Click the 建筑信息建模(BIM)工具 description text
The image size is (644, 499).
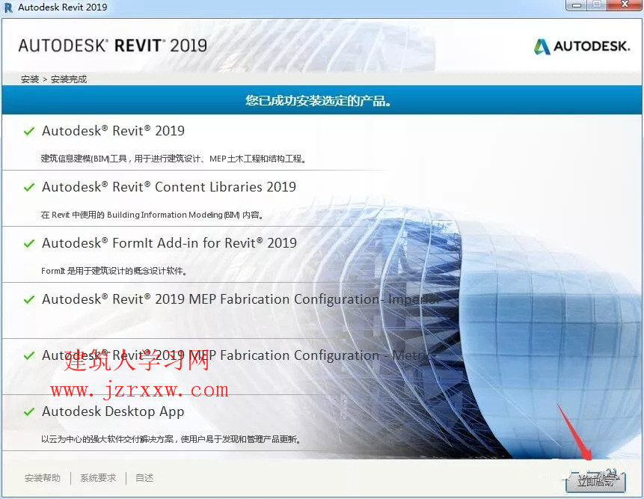click(x=174, y=159)
